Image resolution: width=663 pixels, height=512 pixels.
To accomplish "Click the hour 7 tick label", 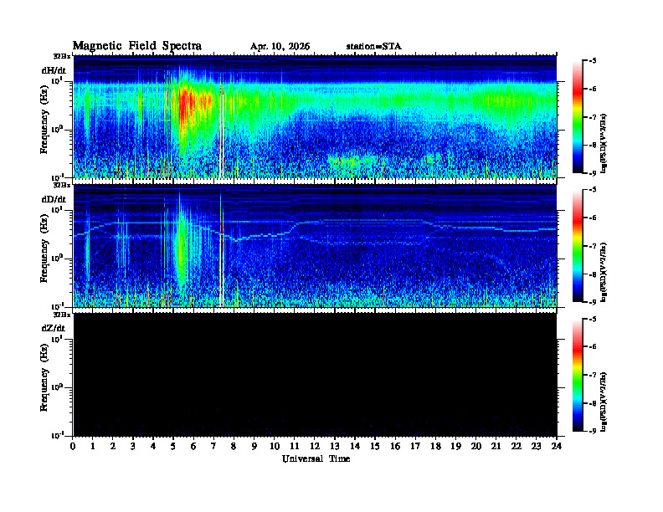I will [214, 446].
